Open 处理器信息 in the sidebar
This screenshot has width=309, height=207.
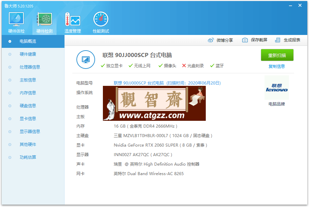30,67
